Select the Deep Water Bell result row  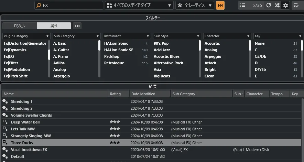pos(25,122)
